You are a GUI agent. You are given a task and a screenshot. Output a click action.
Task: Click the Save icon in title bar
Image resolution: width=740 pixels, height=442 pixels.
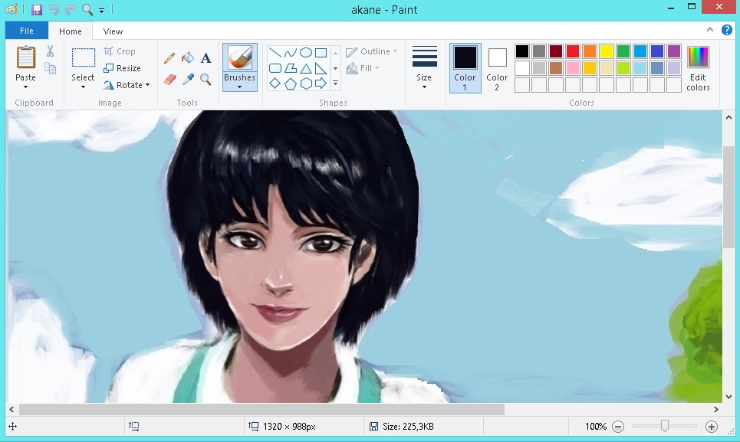click(36, 10)
